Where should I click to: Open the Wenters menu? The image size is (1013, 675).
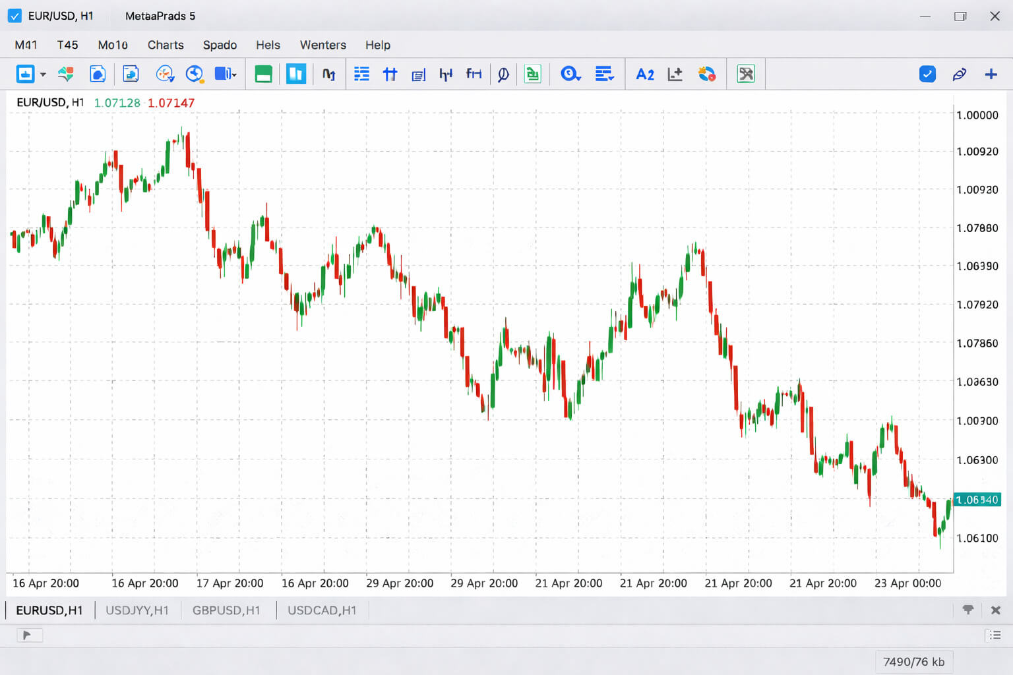click(322, 45)
